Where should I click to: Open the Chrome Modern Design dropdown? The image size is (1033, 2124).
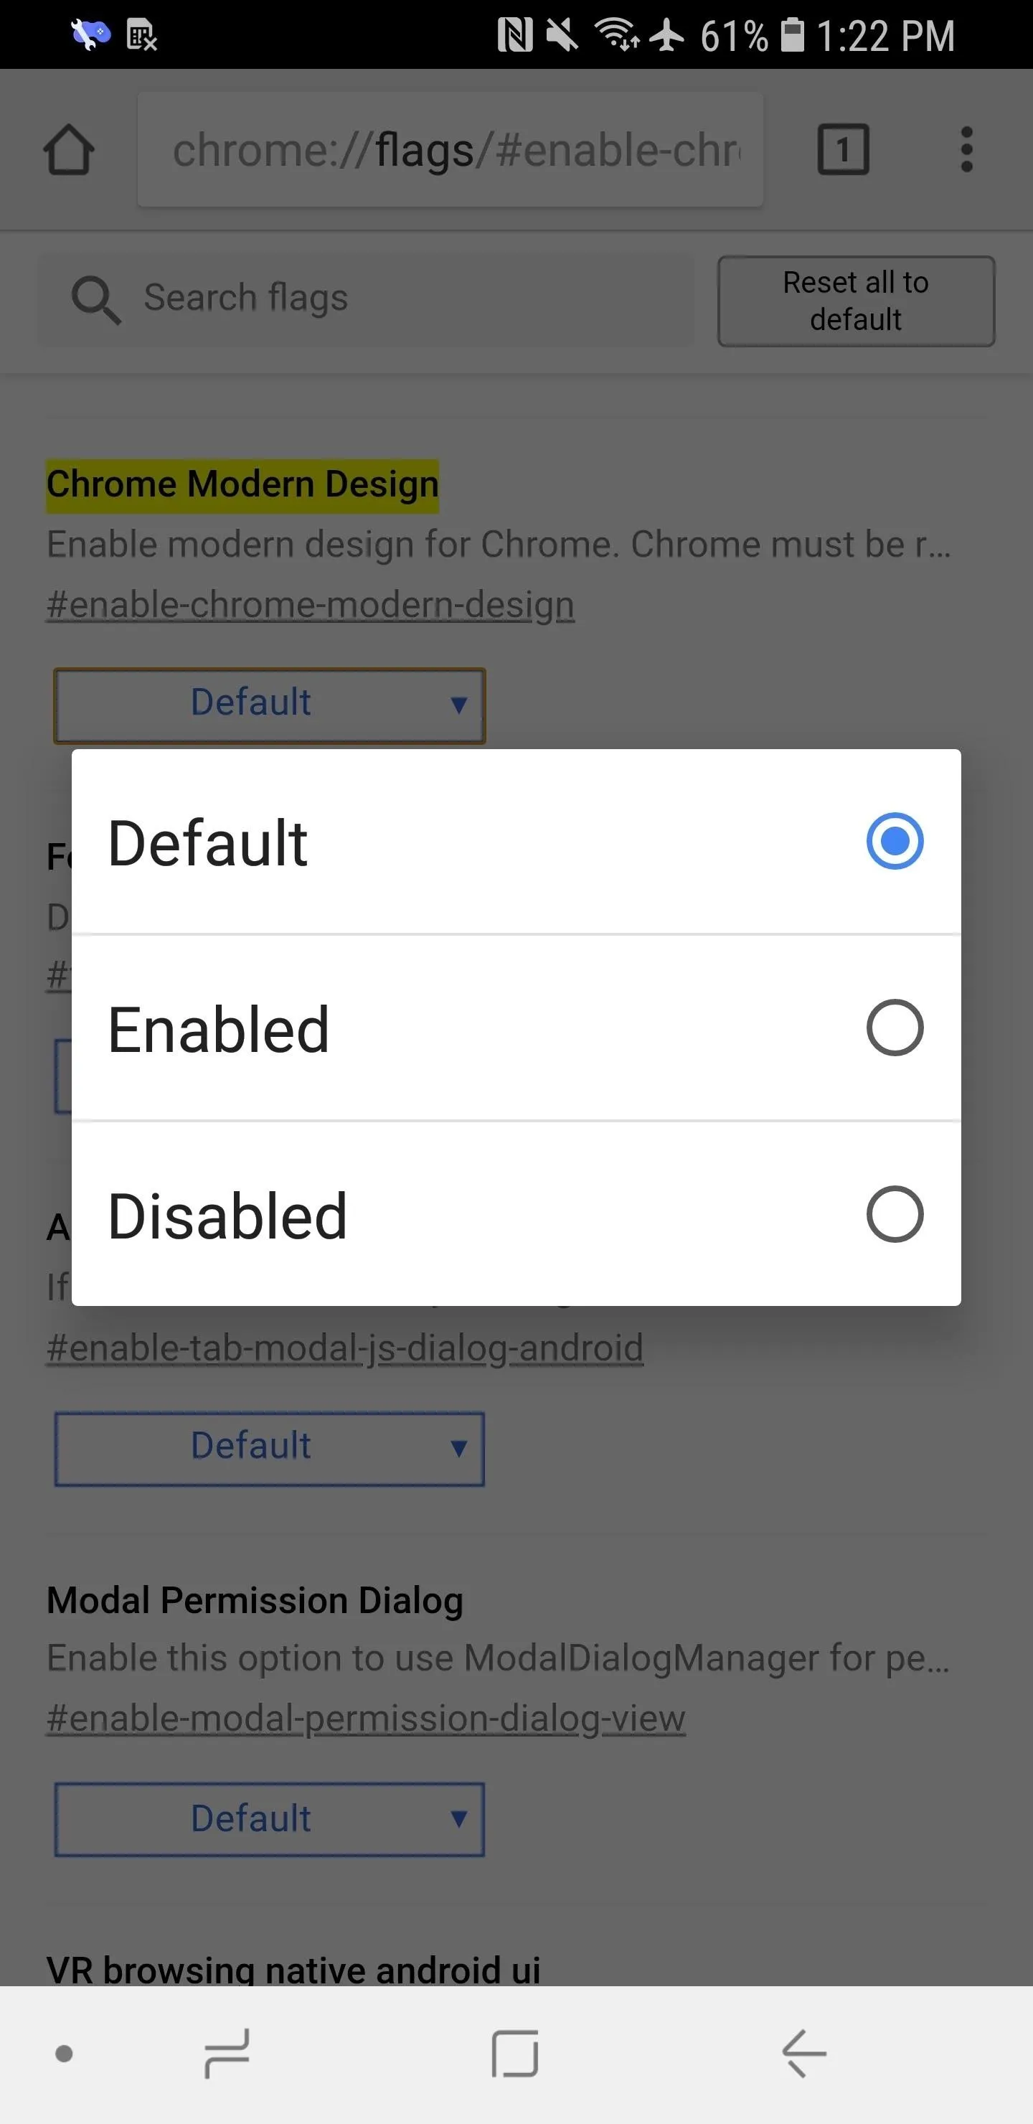[x=270, y=705]
